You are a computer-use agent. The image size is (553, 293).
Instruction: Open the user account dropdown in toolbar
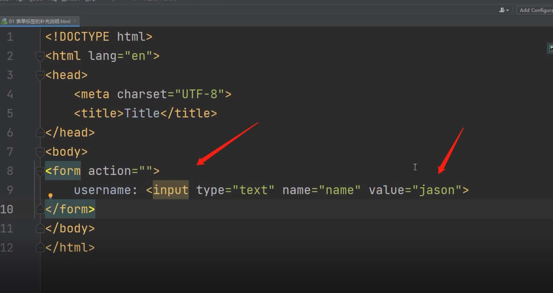[x=504, y=10]
